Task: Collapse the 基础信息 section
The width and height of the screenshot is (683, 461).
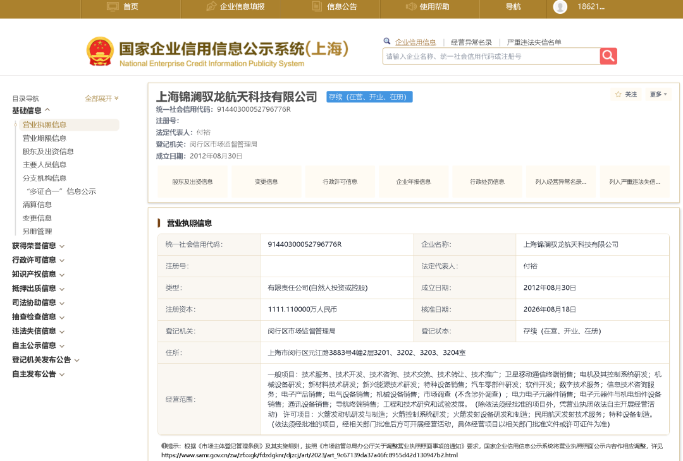Action: [32, 111]
